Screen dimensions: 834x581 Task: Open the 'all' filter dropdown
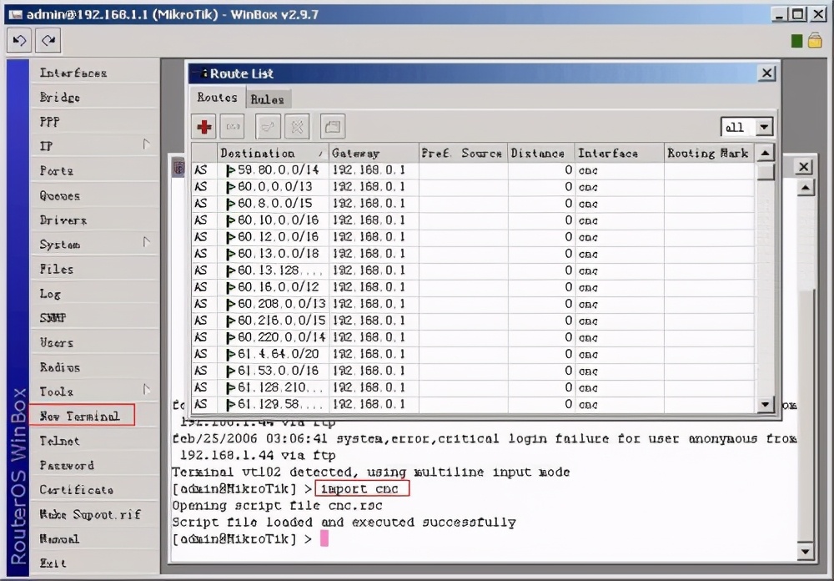pyautogui.click(x=764, y=127)
